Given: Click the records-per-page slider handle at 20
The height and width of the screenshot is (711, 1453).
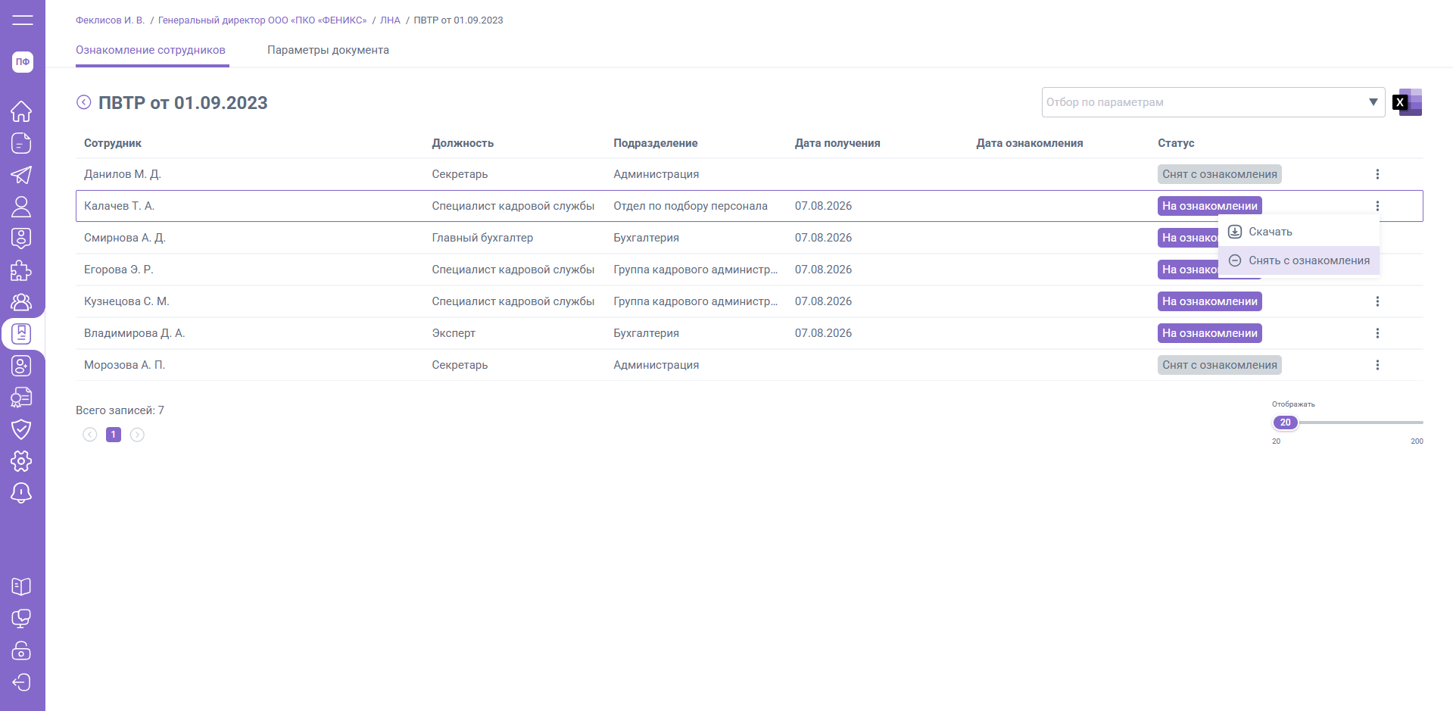Looking at the screenshot, I should pos(1285,423).
